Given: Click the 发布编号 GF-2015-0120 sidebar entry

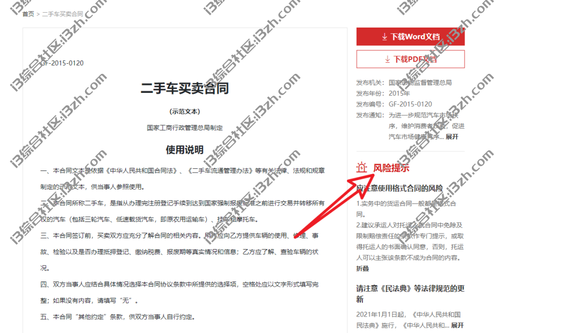Looking at the screenshot, I should (x=394, y=104).
